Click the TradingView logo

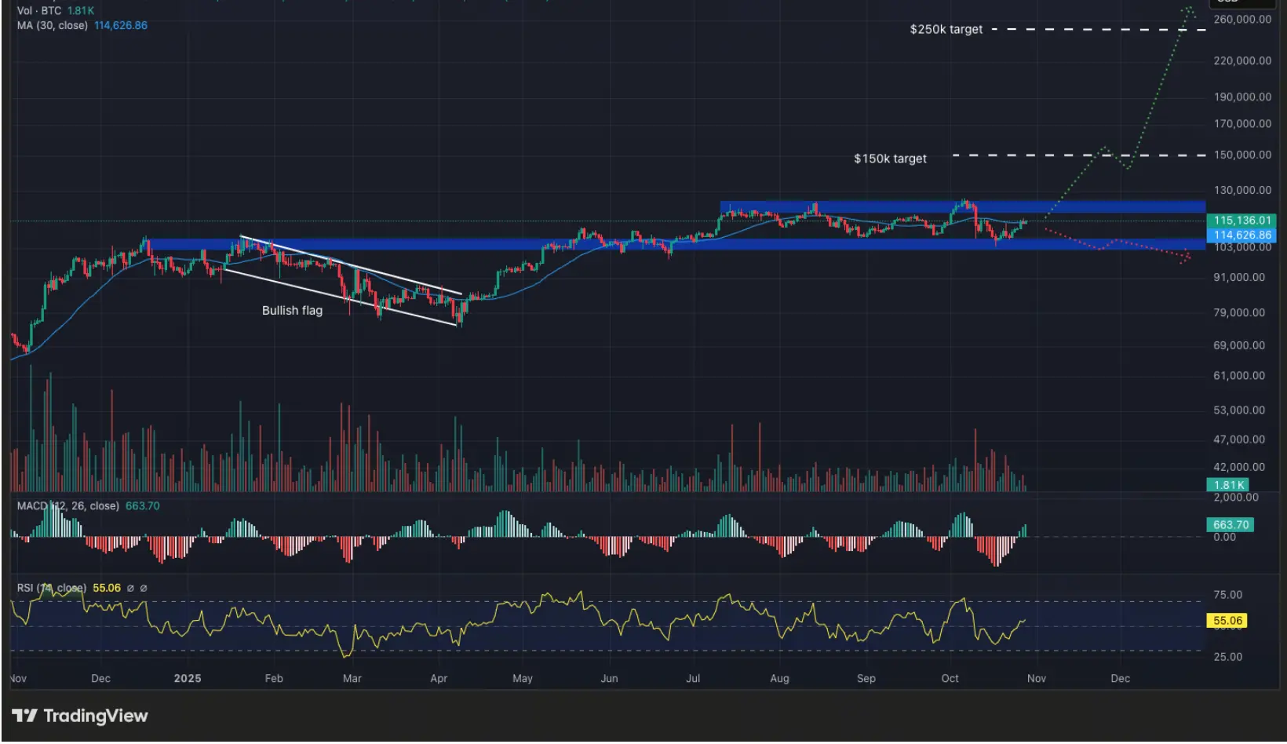(x=80, y=716)
